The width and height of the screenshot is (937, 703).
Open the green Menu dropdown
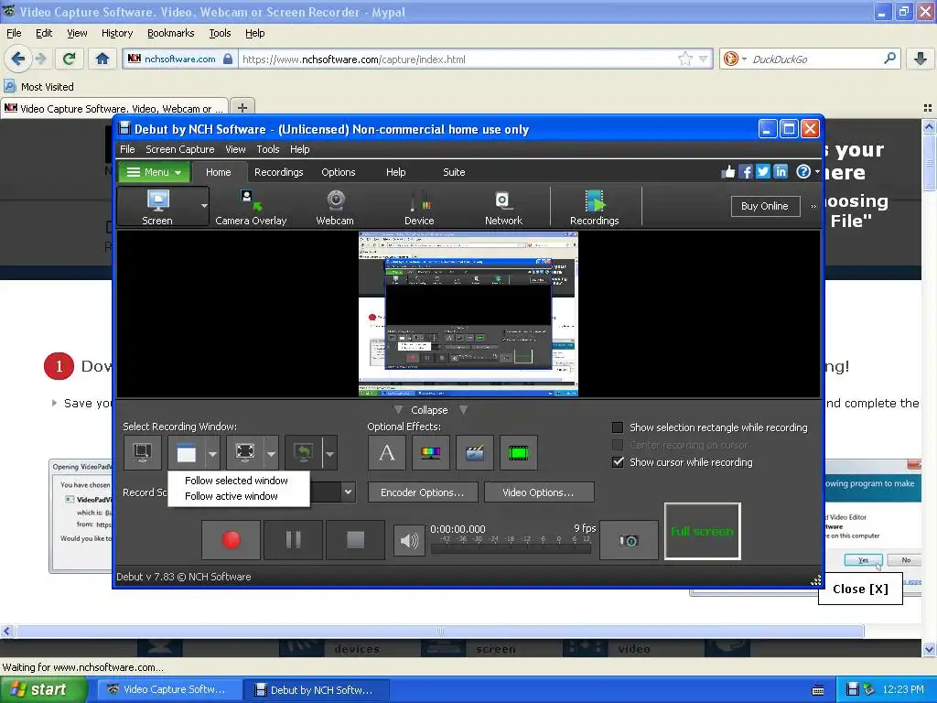coord(154,172)
